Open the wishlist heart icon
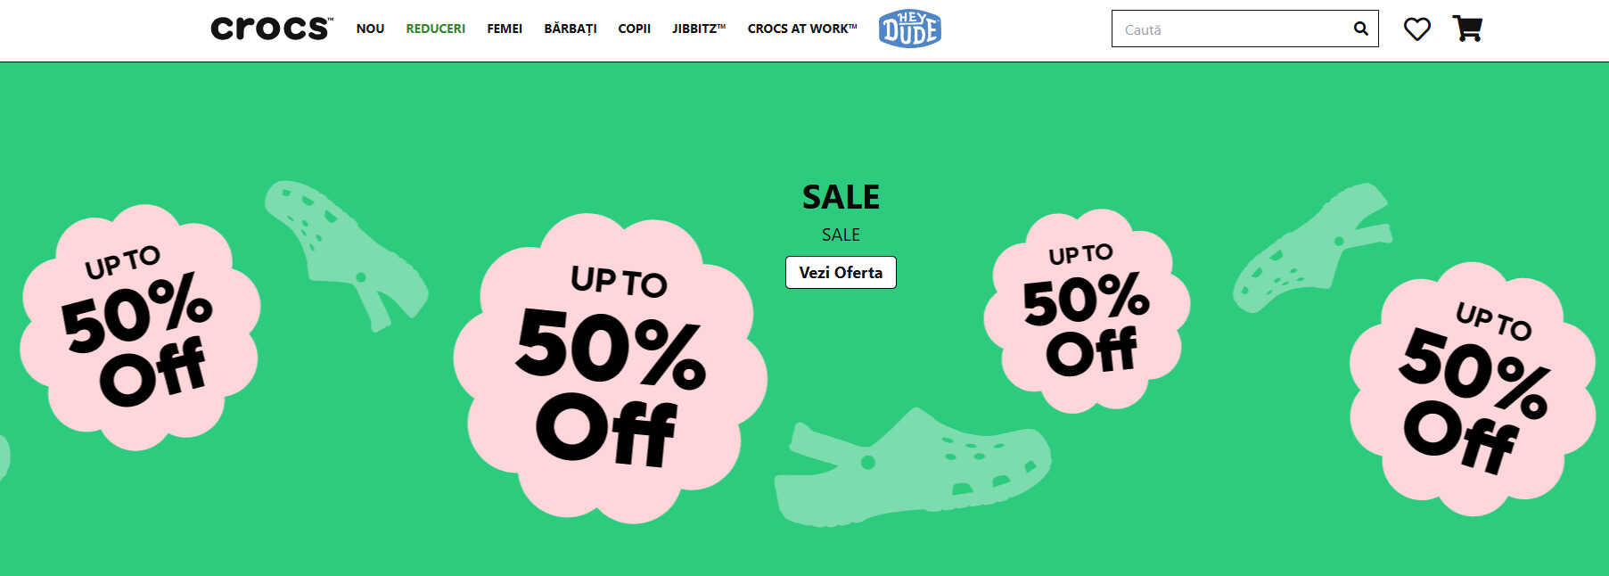Viewport: 1609px width, 576px height. 1416,29
